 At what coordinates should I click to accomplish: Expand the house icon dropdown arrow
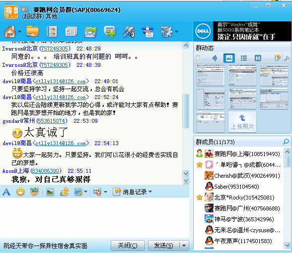coord(19,32)
